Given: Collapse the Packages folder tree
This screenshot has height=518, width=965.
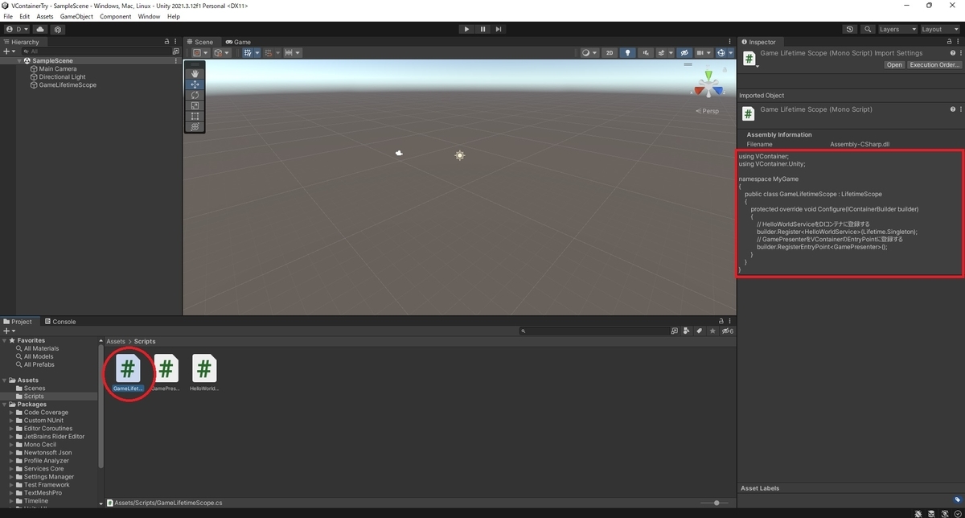Looking at the screenshot, I should [x=5, y=405].
